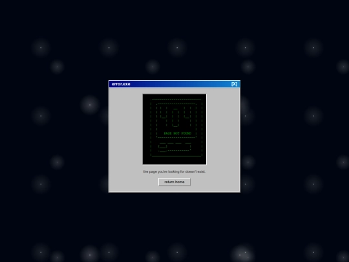349x262 pixels.
Task: Select the "error.exe" title text
Action: pyautogui.click(x=121, y=84)
